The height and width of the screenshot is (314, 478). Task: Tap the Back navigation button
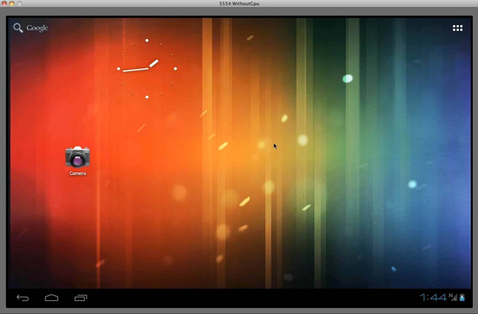coord(23,298)
